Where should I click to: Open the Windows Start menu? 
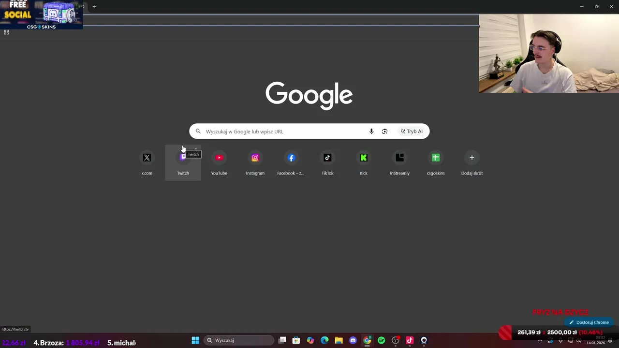(195, 340)
